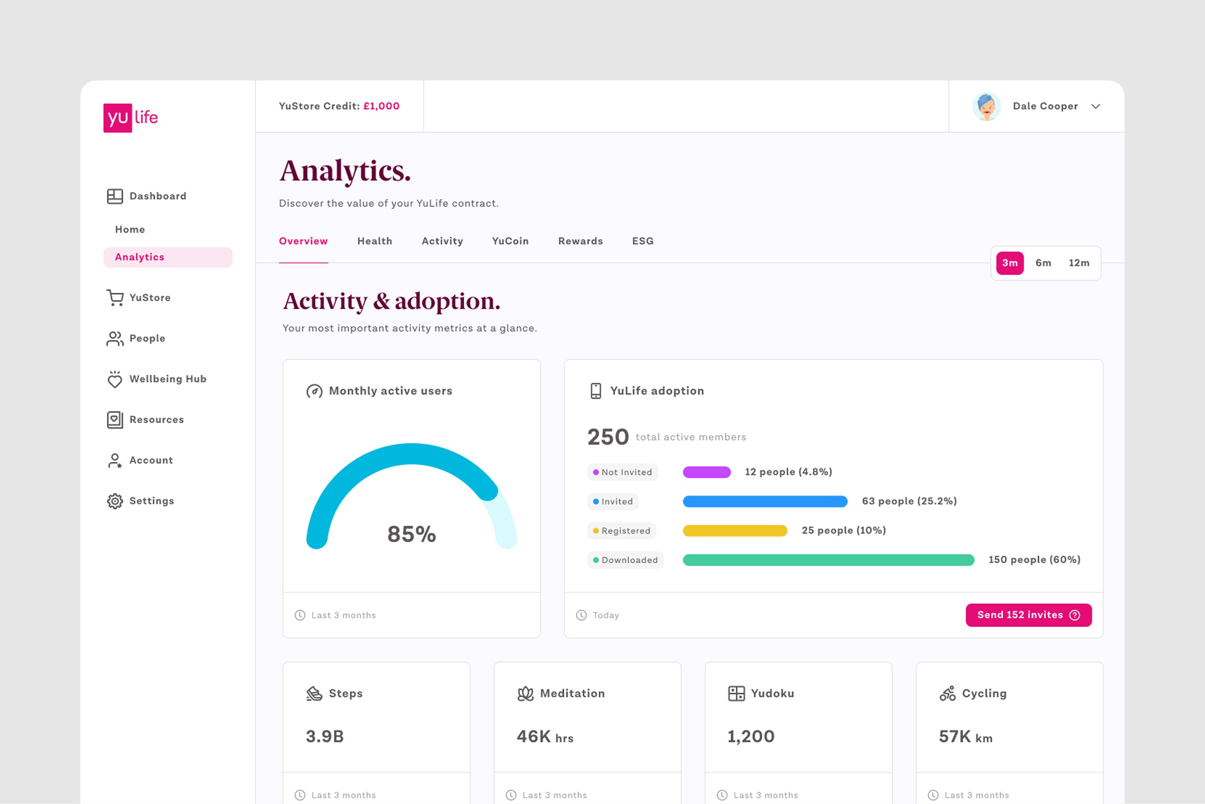Click the green Downloaded progress bar
1205x804 pixels.
(828, 560)
